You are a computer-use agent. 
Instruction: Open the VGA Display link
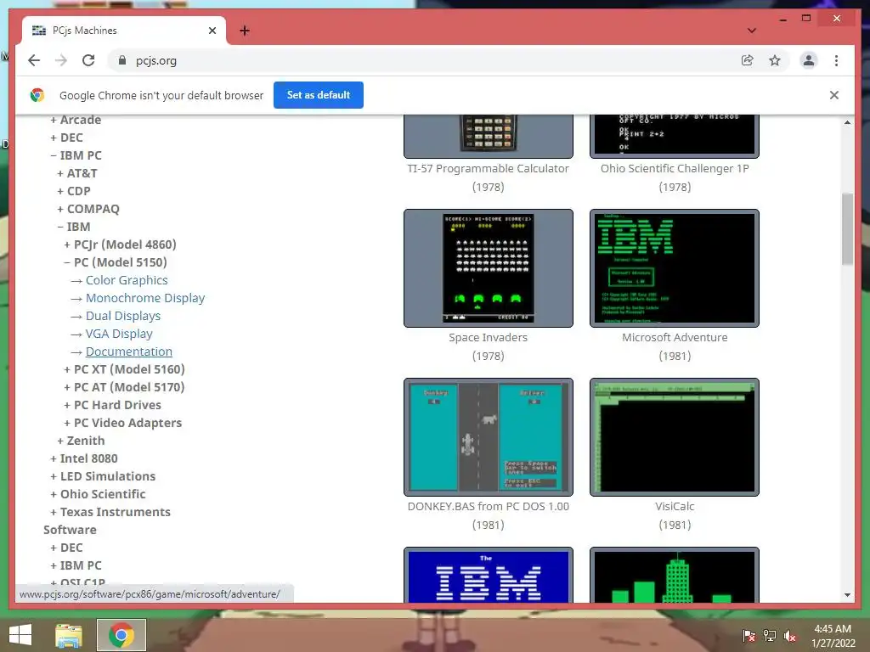[x=119, y=333]
